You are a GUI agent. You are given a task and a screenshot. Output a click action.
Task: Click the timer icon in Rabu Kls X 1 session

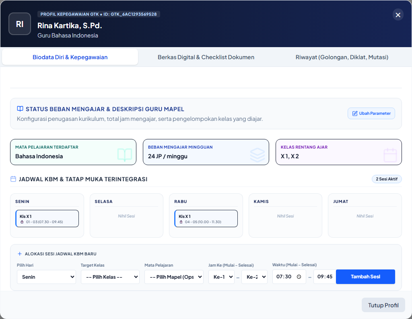181,222
